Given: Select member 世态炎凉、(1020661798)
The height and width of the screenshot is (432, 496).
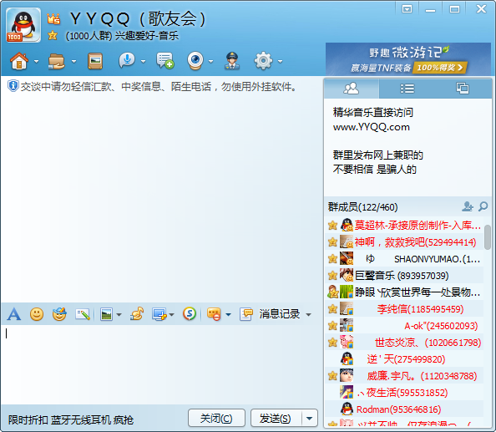Looking at the screenshot, I should (x=404, y=343).
